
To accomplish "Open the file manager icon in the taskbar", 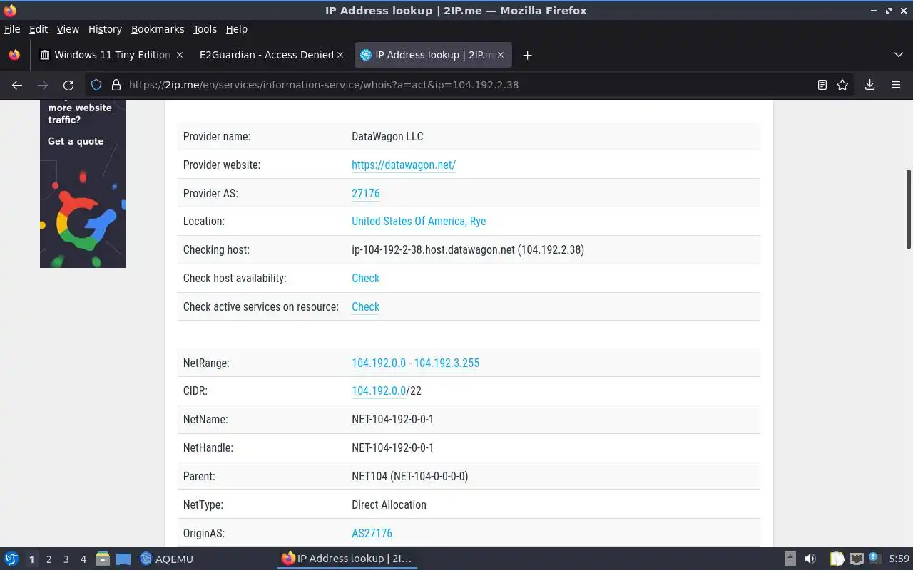I will click(x=103, y=559).
